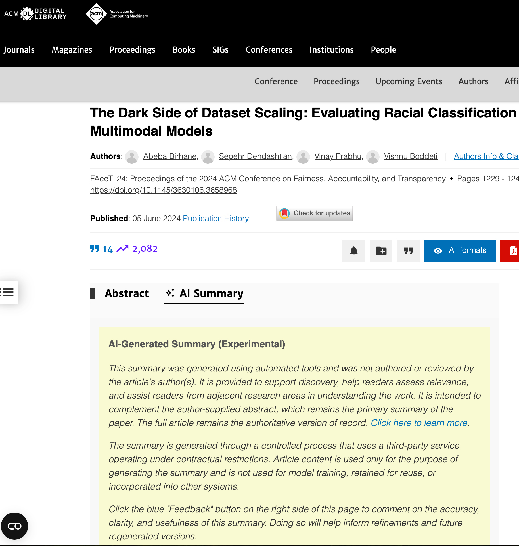The width and height of the screenshot is (519, 546).
Task: Open the DOI link for the article
Action: 163,190
